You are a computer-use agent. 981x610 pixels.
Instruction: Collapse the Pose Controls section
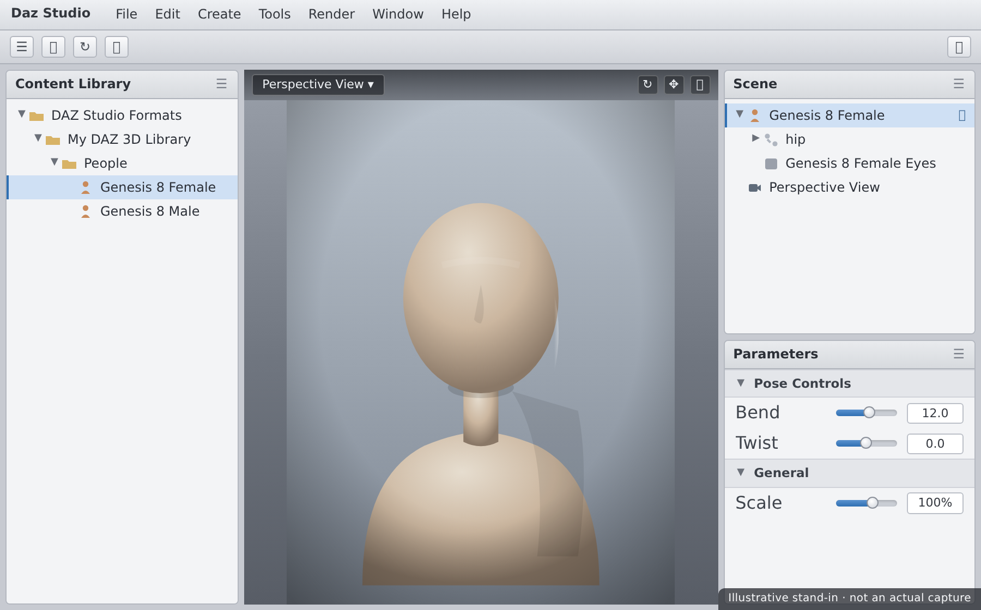pos(741,383)
